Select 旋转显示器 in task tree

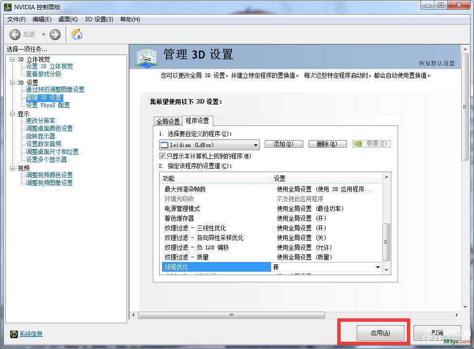(x=40, y=137)
